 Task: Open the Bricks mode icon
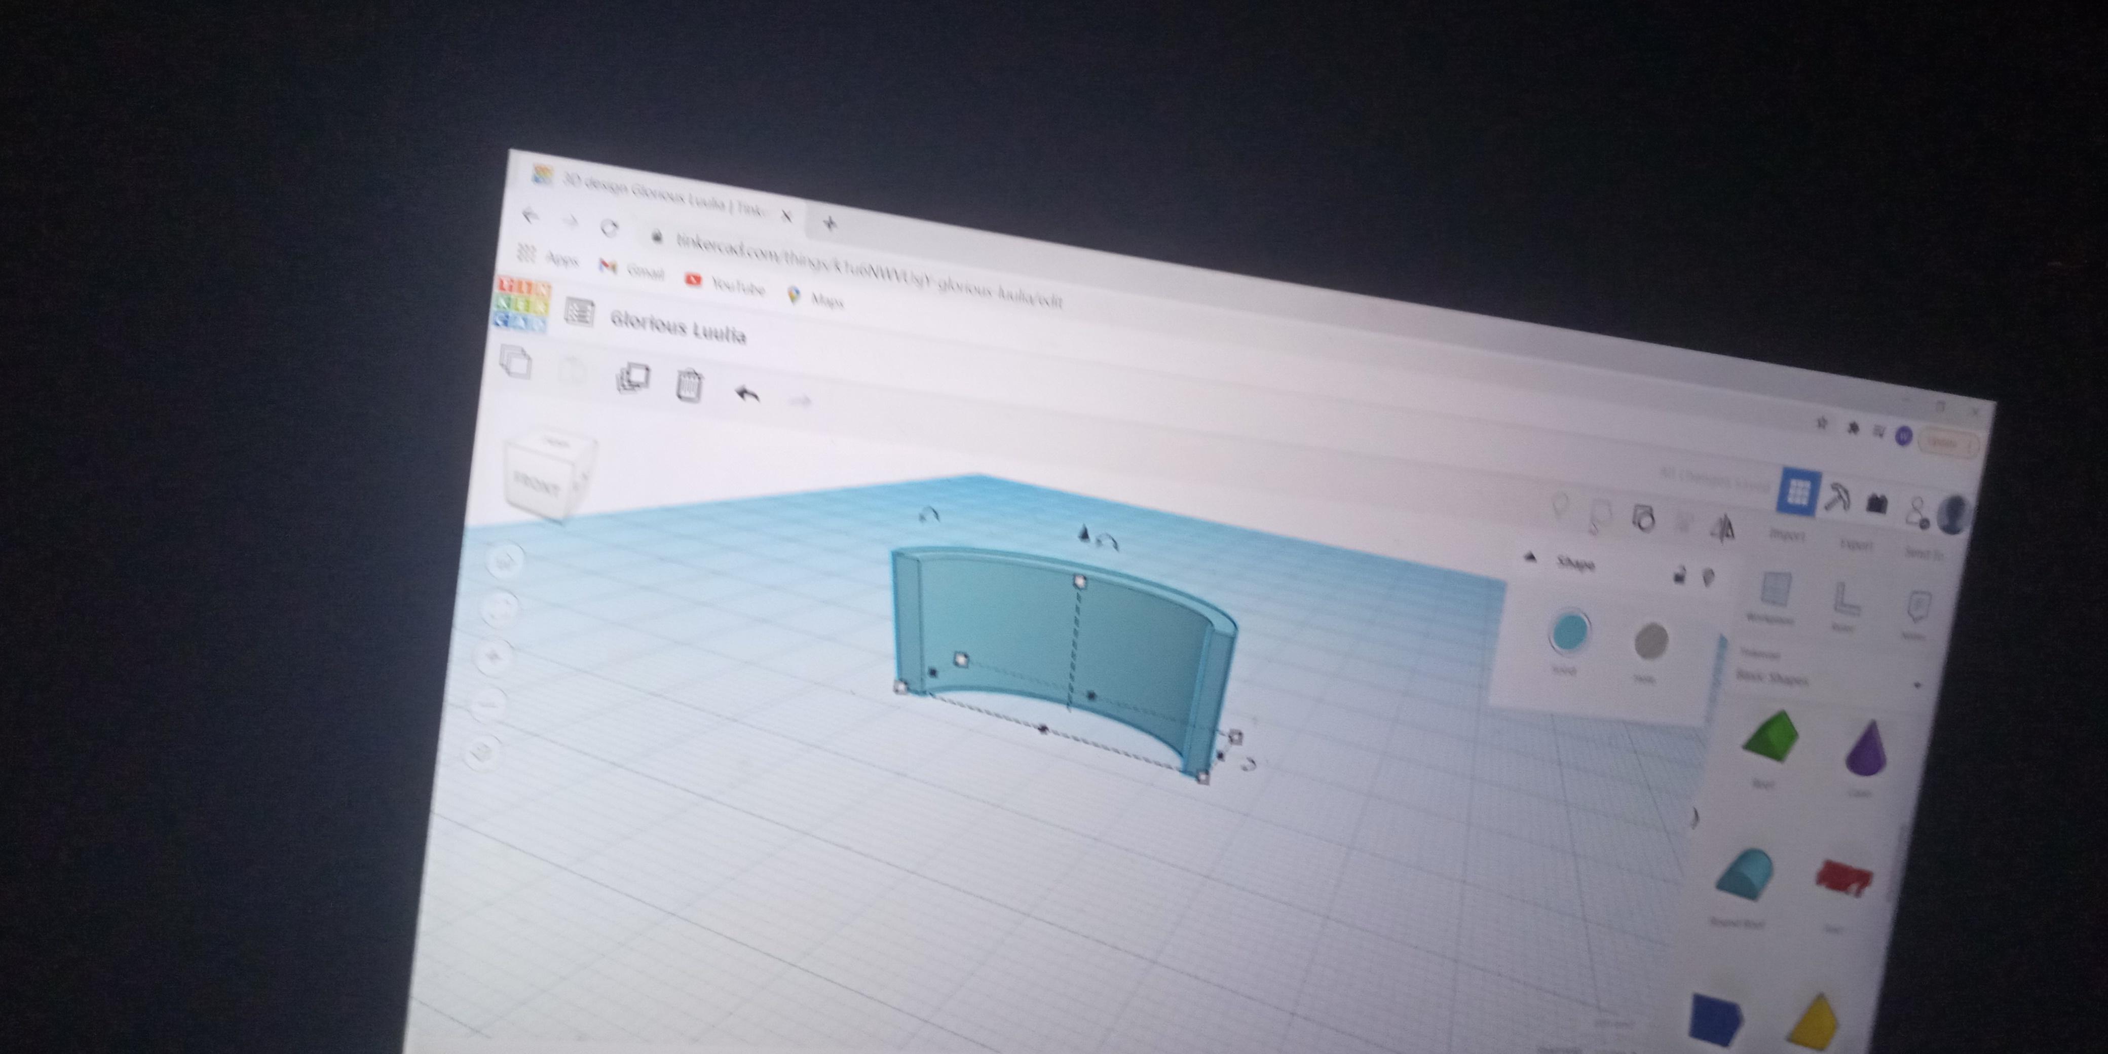pyautogui.click(x=1876, y=503)
